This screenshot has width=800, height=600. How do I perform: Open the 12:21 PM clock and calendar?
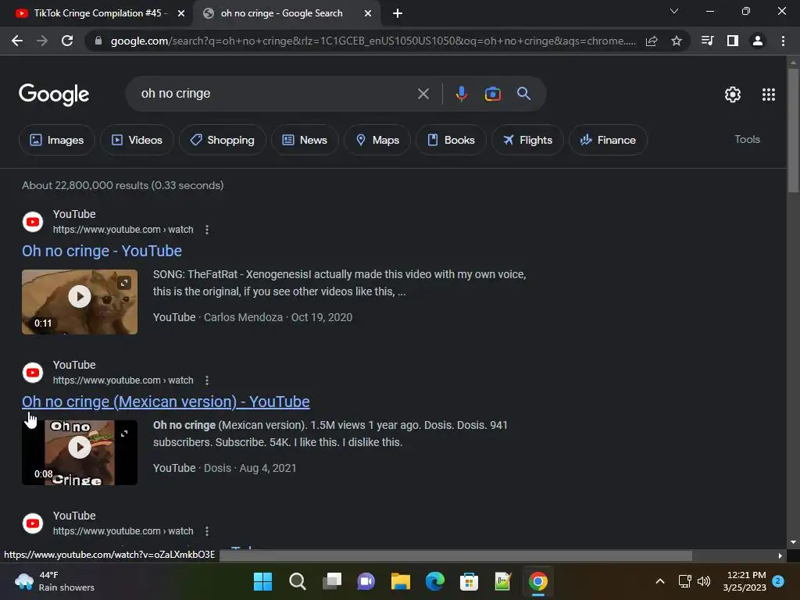tap(745, 581)
